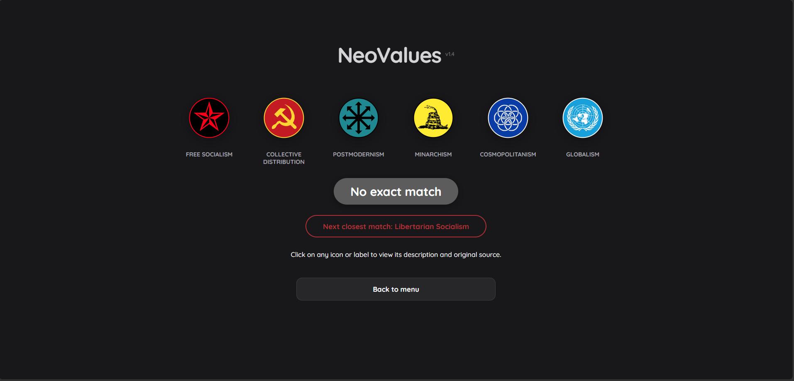This screenshot has width=794, height=381.
Task: Click the NeoValues title heading
Action: tap(389, 55)
